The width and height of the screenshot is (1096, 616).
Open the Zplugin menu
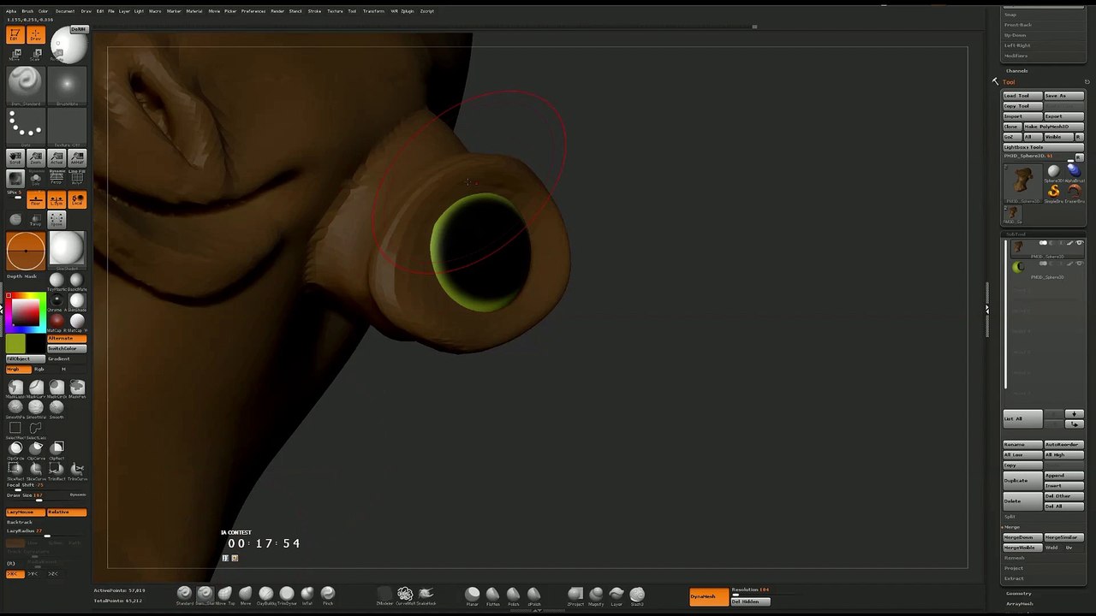408,11
